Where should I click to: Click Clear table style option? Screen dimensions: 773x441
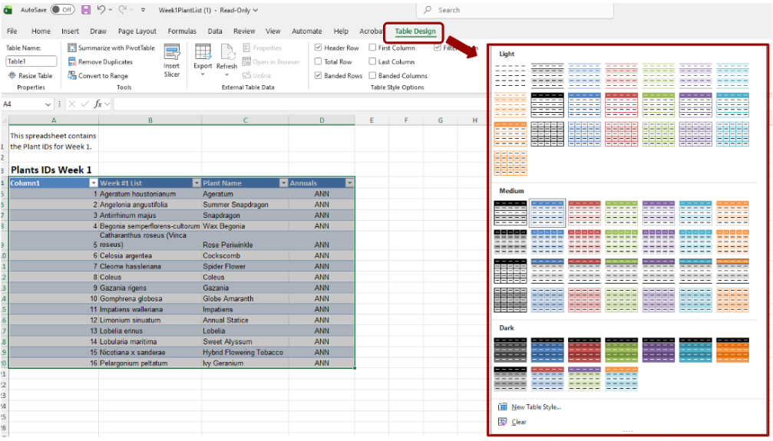coord(512,422)
